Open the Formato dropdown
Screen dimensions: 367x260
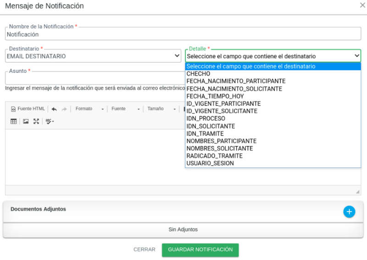click(90, 109)
